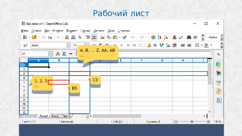Activate the Format Paintbrush
This screenshot has height=136, width=242.
pyautogui.click(x=124, y=37)
